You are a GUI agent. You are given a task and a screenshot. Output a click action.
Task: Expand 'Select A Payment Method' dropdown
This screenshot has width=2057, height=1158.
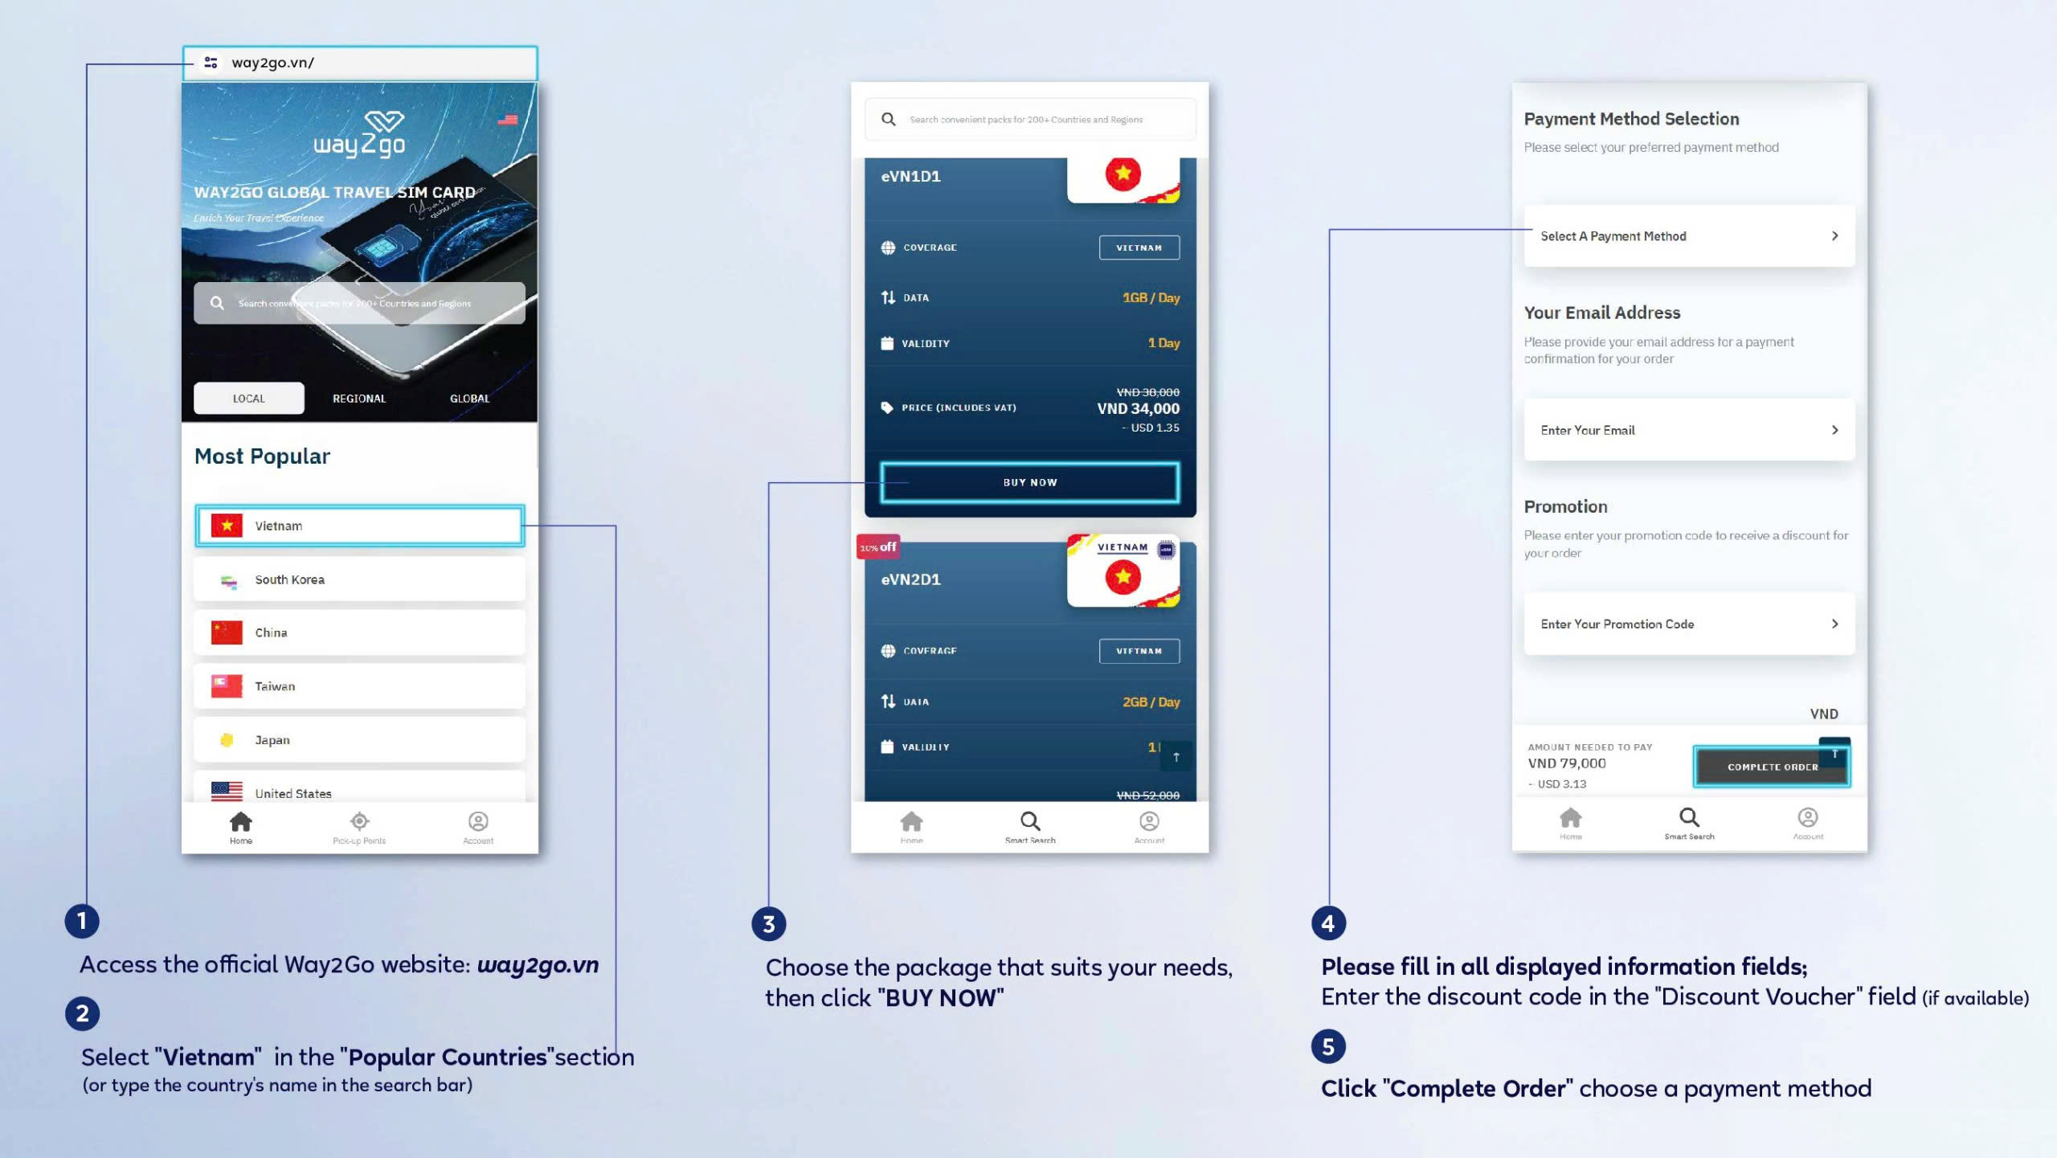1687,235
